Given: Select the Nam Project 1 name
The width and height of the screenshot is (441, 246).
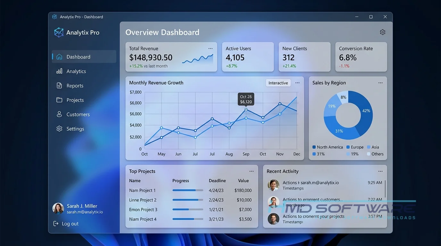Looking at the screenshot, I should (142, 190).
